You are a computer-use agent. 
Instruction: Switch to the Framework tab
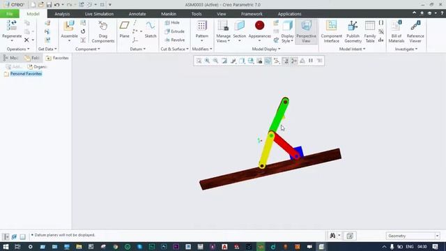(252, 14)
